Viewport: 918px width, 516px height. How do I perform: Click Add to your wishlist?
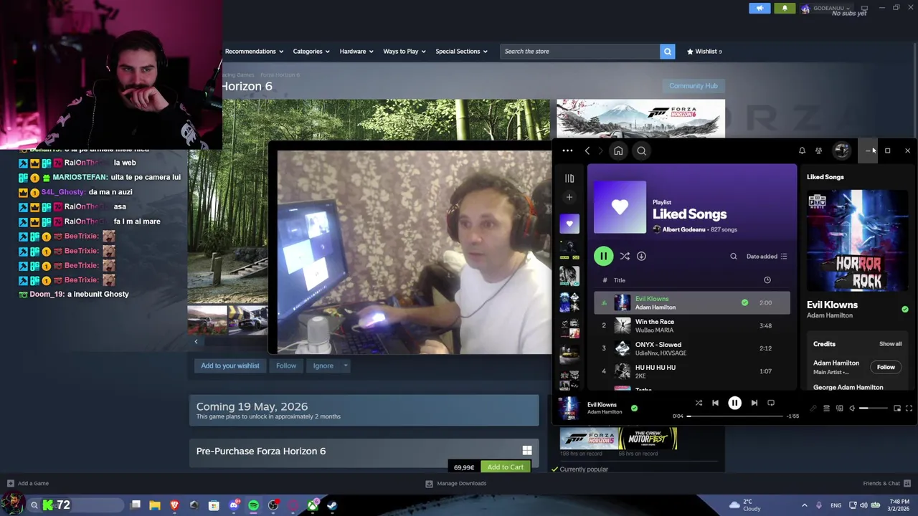[x=230, y=365]
